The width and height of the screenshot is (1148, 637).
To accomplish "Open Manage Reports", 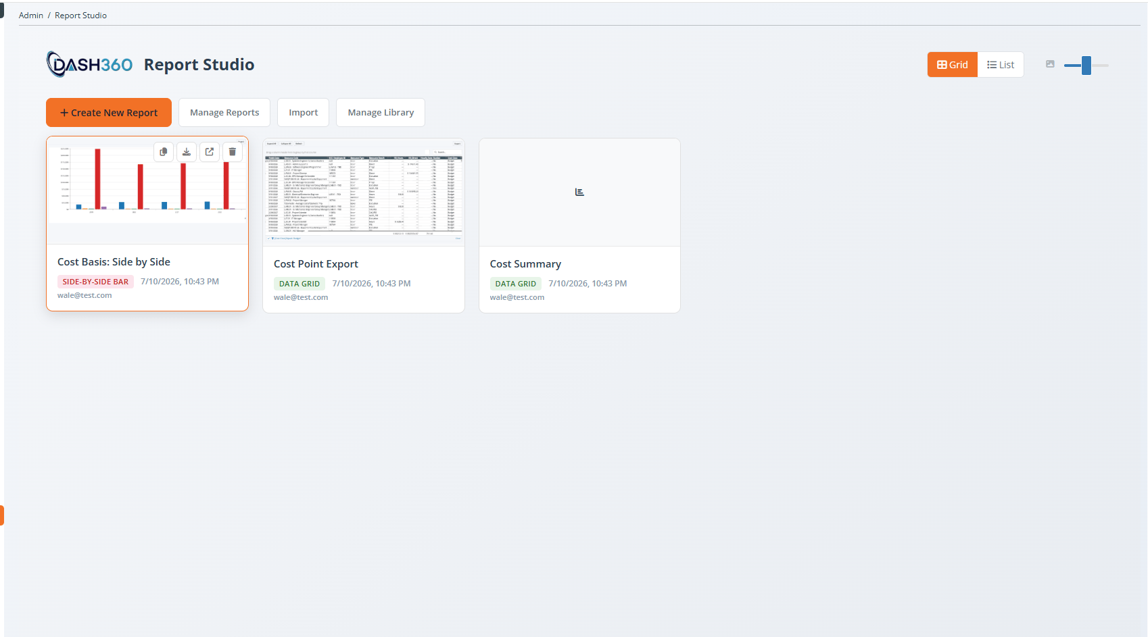I will pos(224,113).
